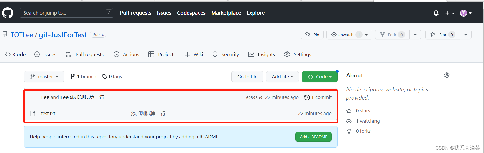Viewport: 484px width, 153px height.
Task: Star this repository
Action: (442, 35)
